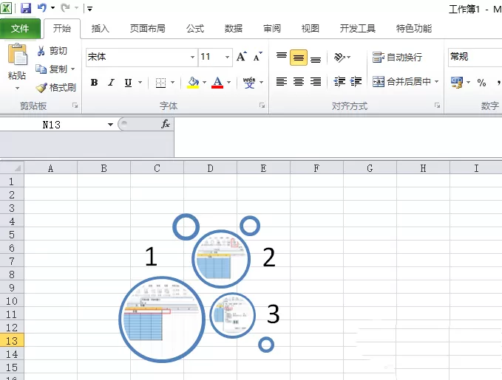Click the fx insert function icon
The height and width of the screenshot is (380, 502).
[166, 124]
